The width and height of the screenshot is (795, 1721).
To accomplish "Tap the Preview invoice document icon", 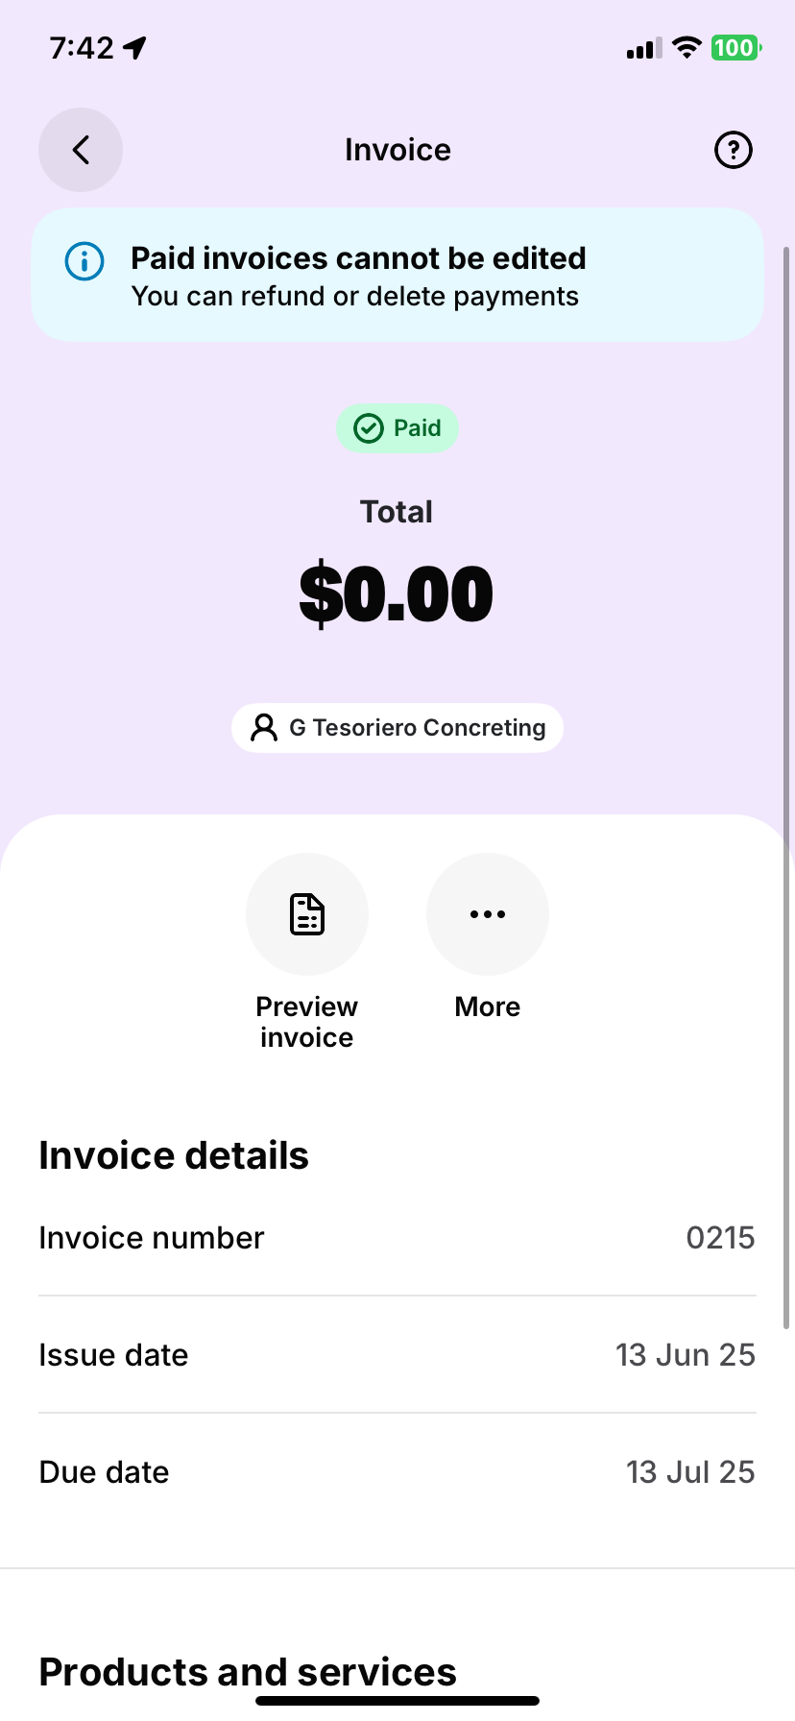I will click(x=307, y=914).
